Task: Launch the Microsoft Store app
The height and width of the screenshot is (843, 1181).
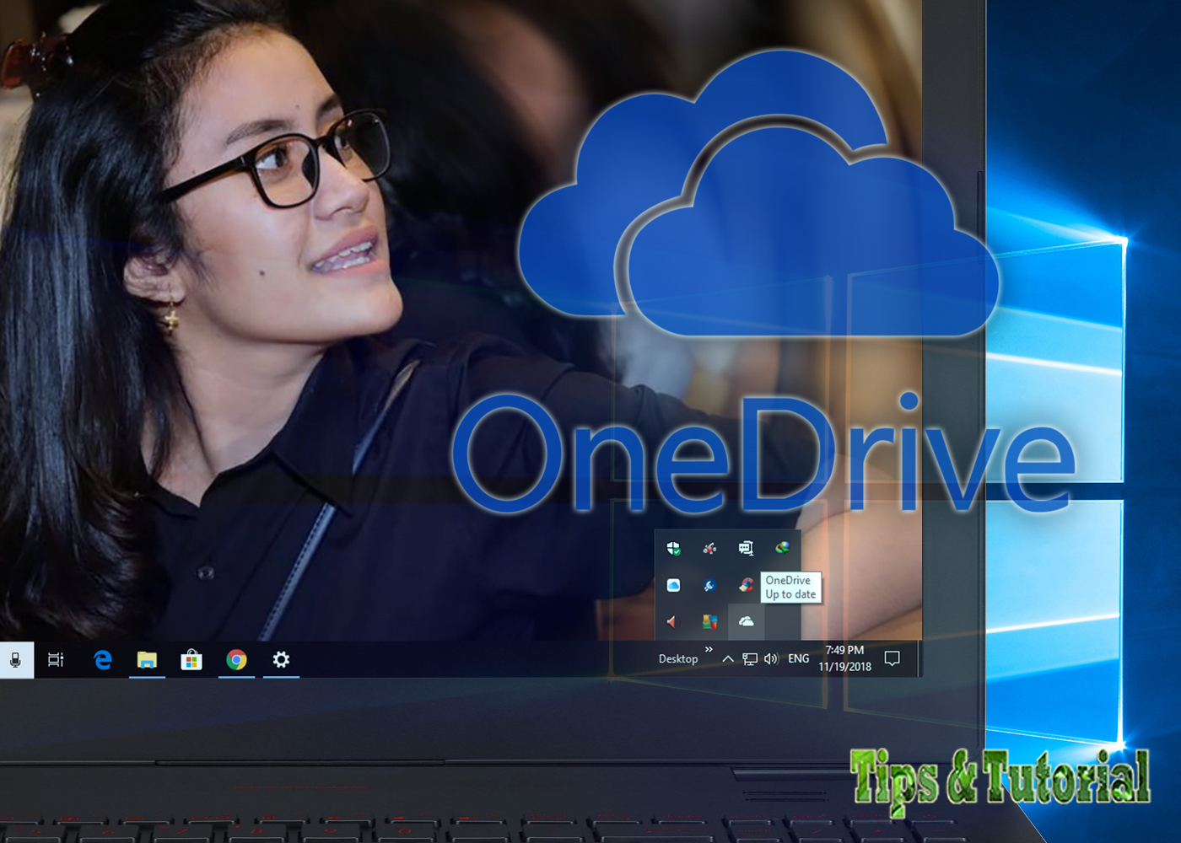Action: pos(191,661)
